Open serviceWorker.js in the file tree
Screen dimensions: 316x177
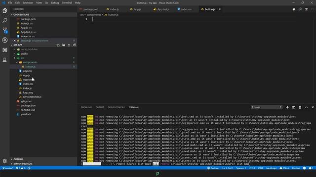[x=32, y=97]
